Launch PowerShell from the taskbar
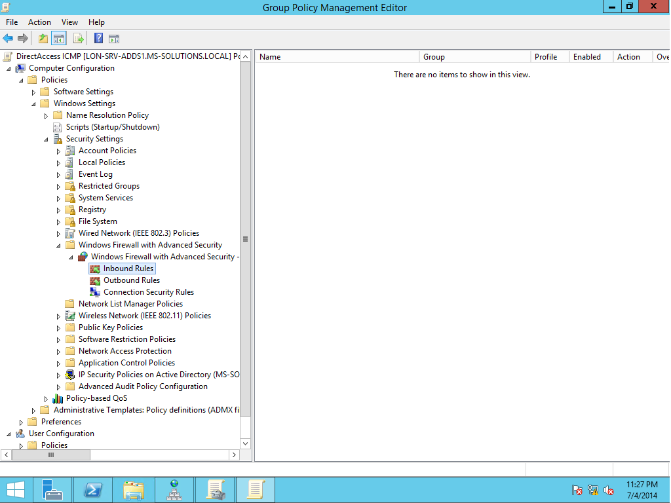Viewport: 671px width, 503px height. click(93, 490)
